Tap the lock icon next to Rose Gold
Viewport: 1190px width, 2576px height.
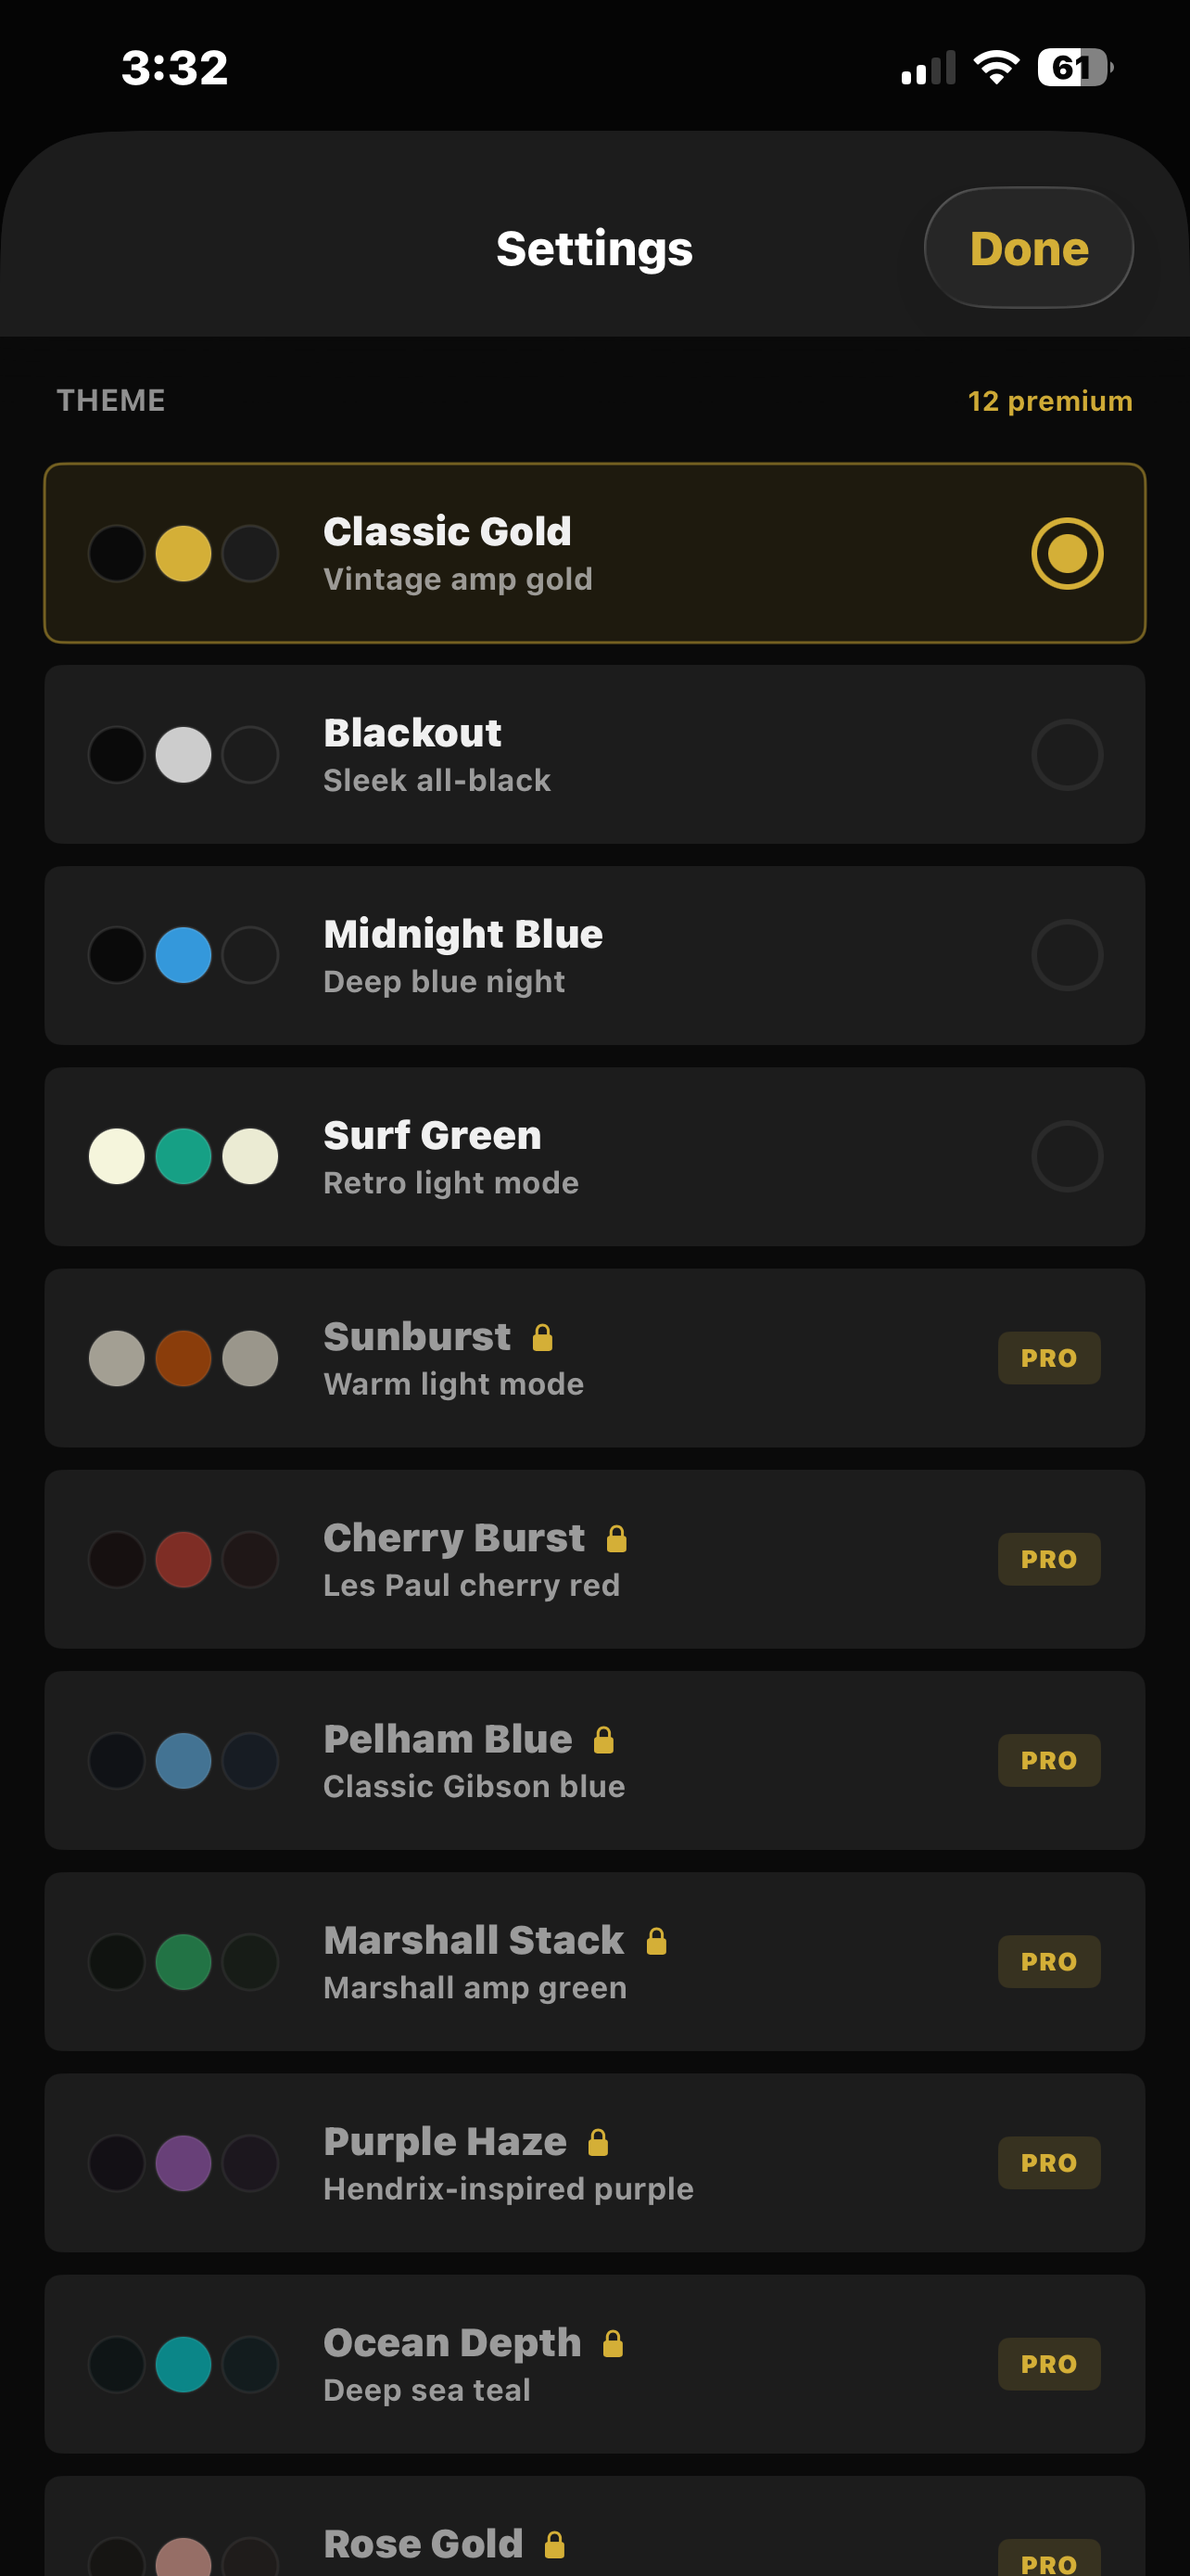coord(555,2544)
